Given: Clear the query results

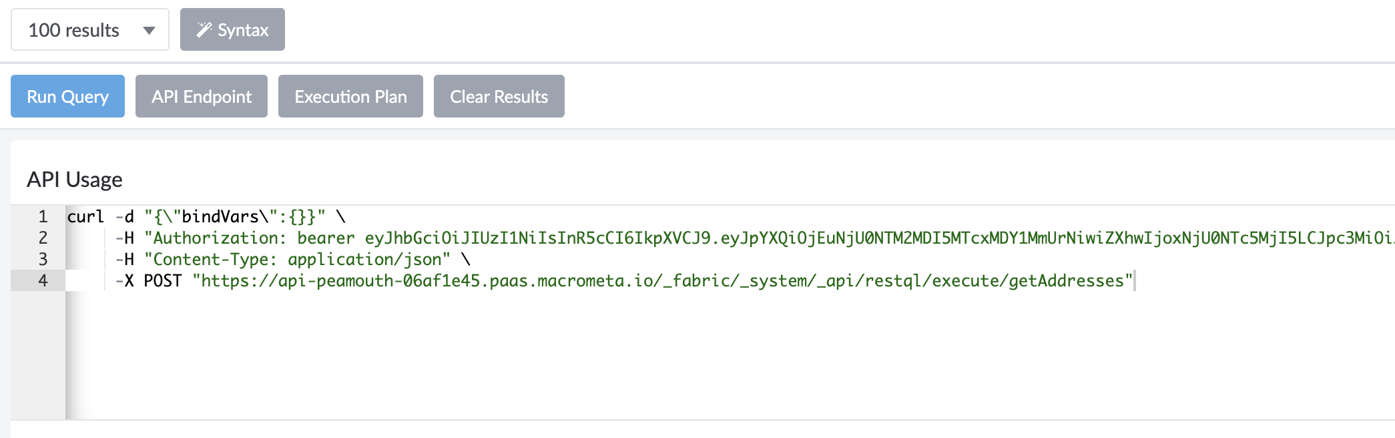Looking at the screenshot, I should point(499,96).
